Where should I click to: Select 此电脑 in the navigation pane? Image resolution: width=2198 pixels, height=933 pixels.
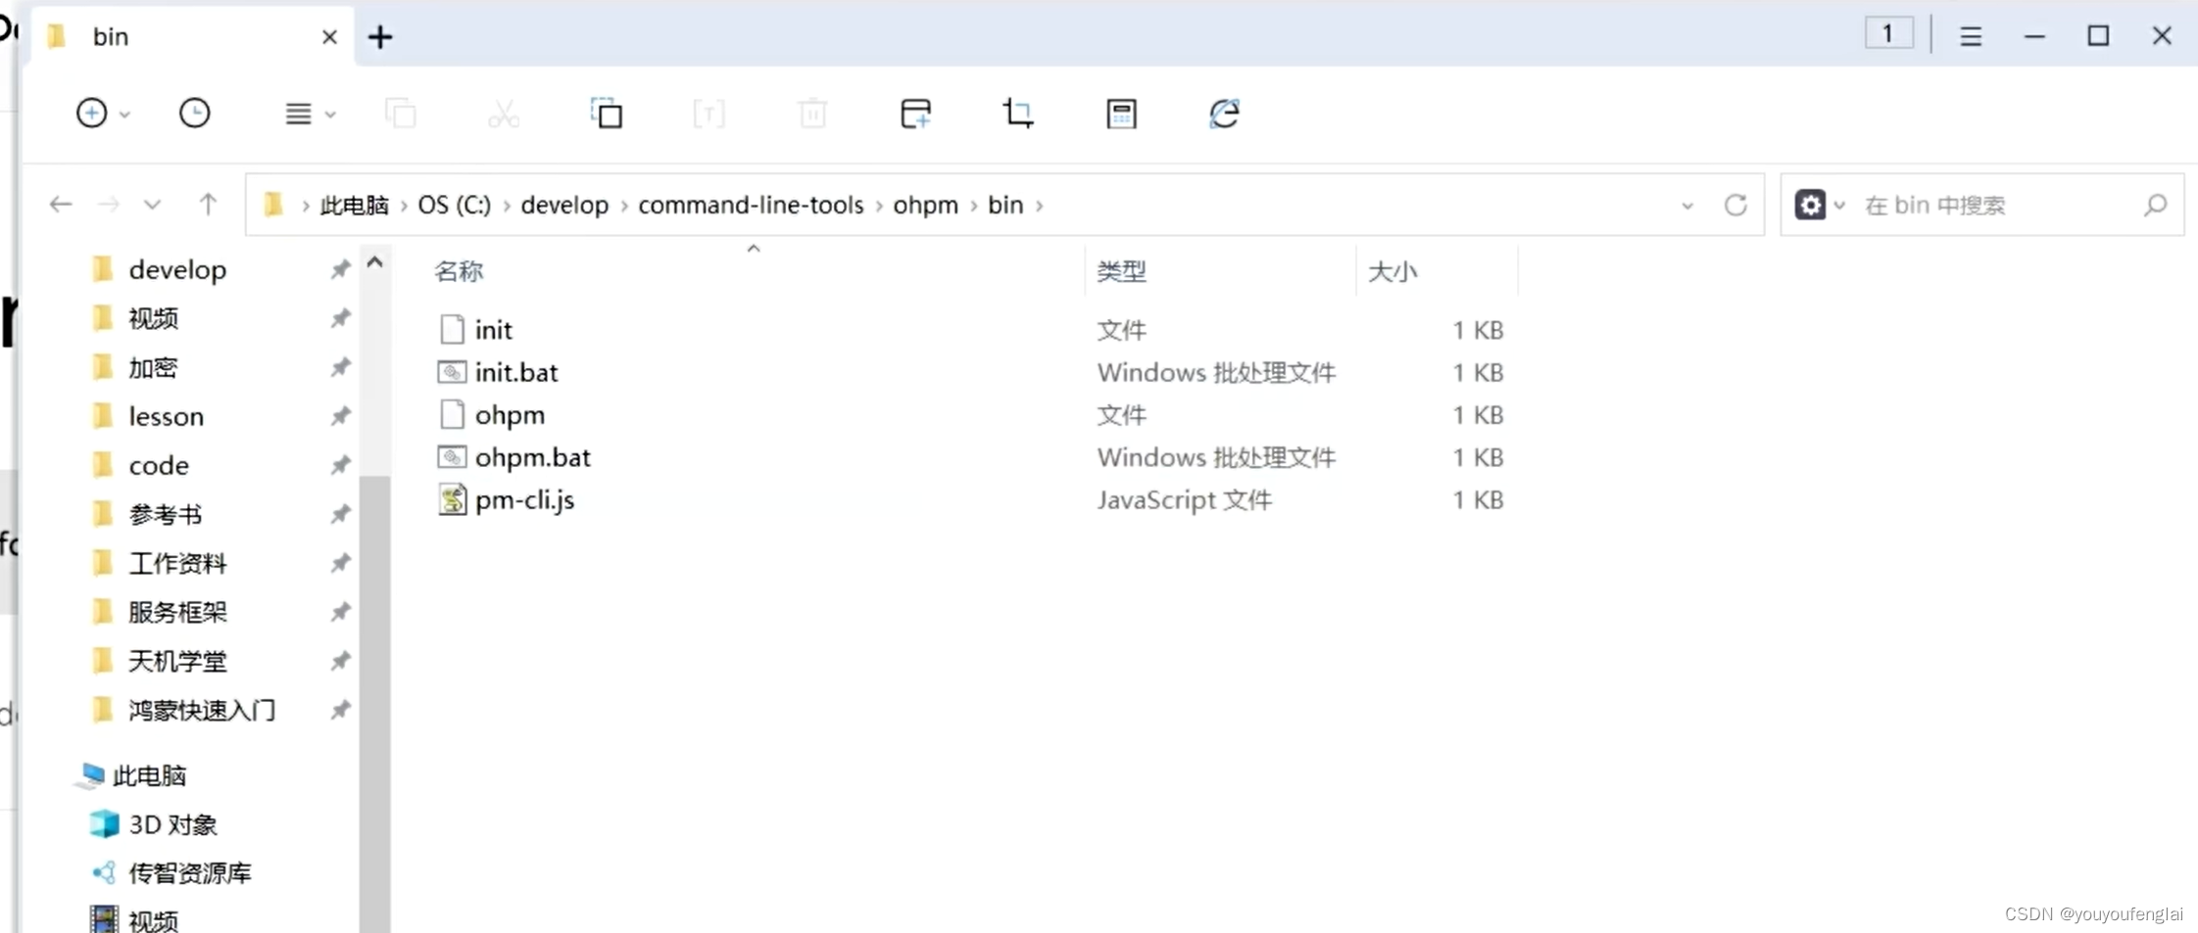[x=149, y=775]
